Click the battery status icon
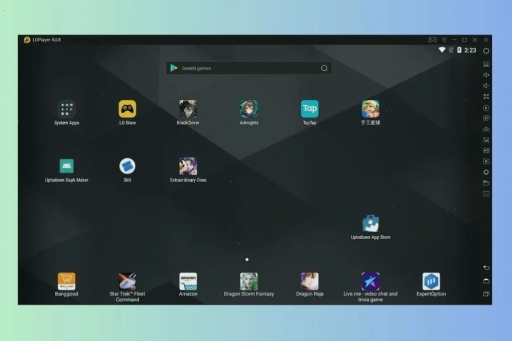Image resolution: width=512 pixels, height=342 pixels. tap(459, 50)
